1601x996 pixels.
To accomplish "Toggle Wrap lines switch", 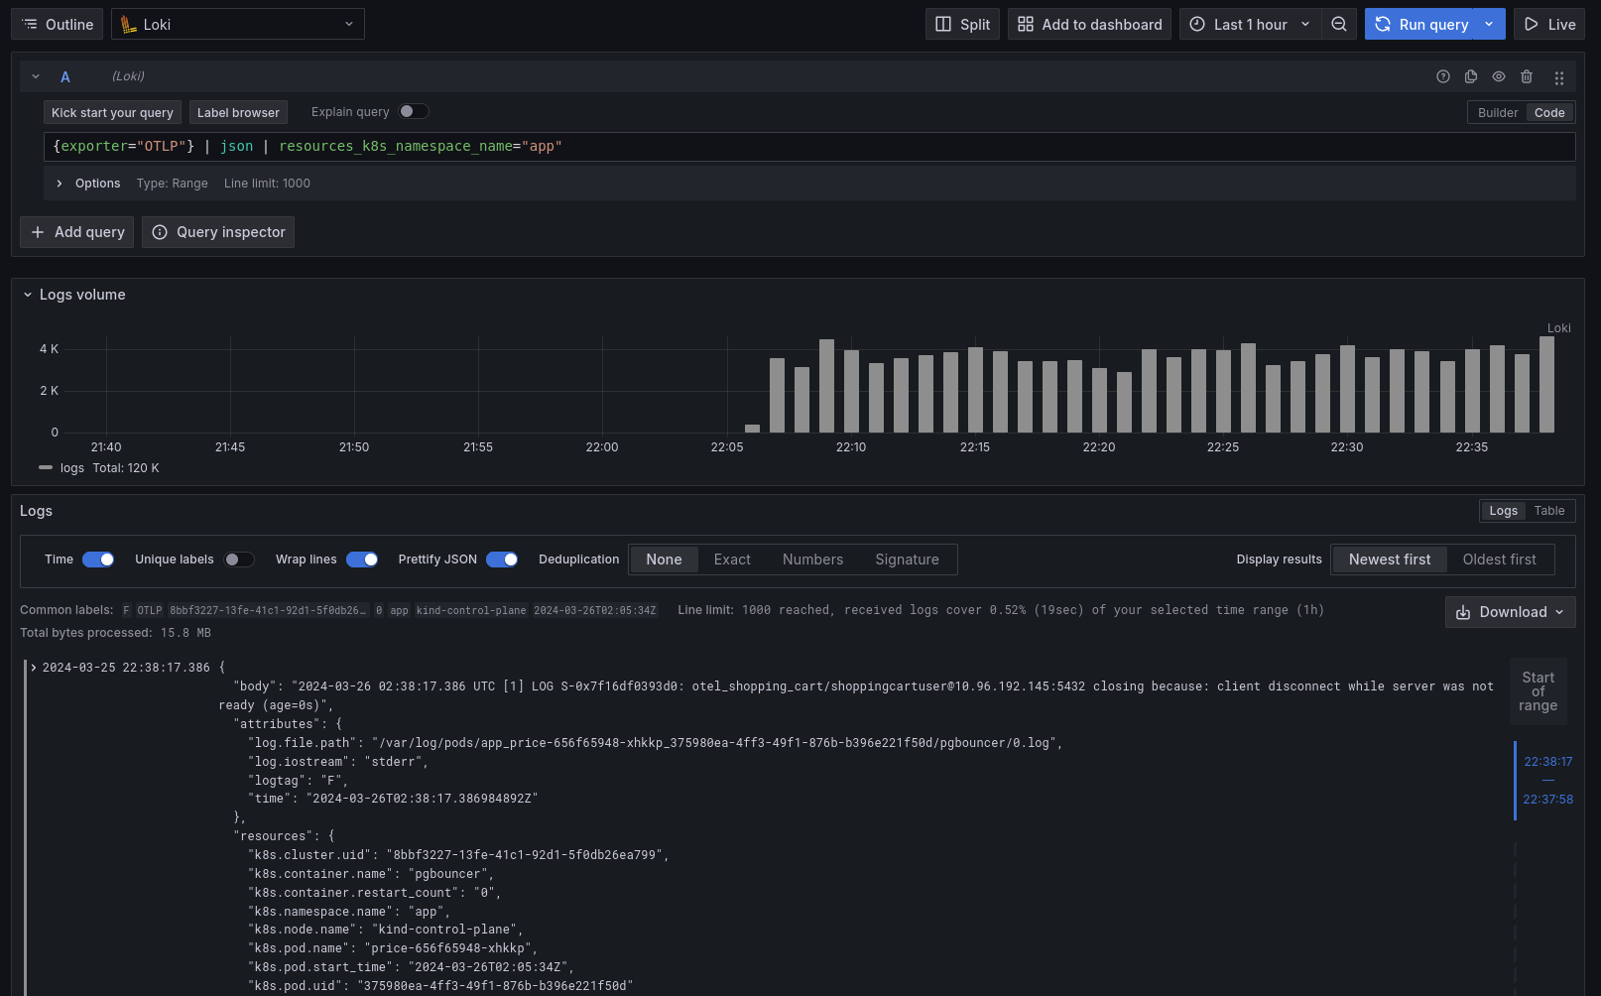I will (x=362, y=560).
